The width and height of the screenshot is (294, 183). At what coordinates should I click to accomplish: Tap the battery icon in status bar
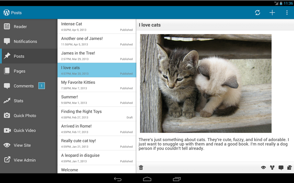point(281,3)
